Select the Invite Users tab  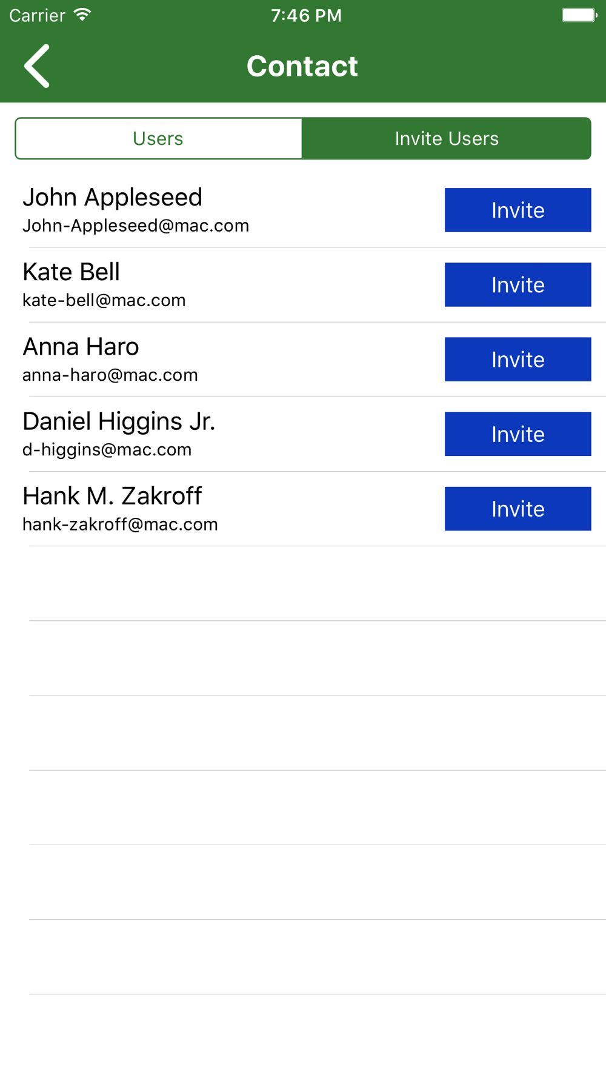(447, 139)
